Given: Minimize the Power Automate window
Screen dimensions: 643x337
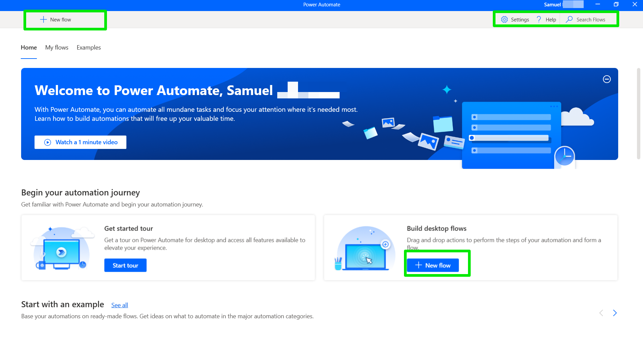Looking at the screenshot, I should point(598,4).
